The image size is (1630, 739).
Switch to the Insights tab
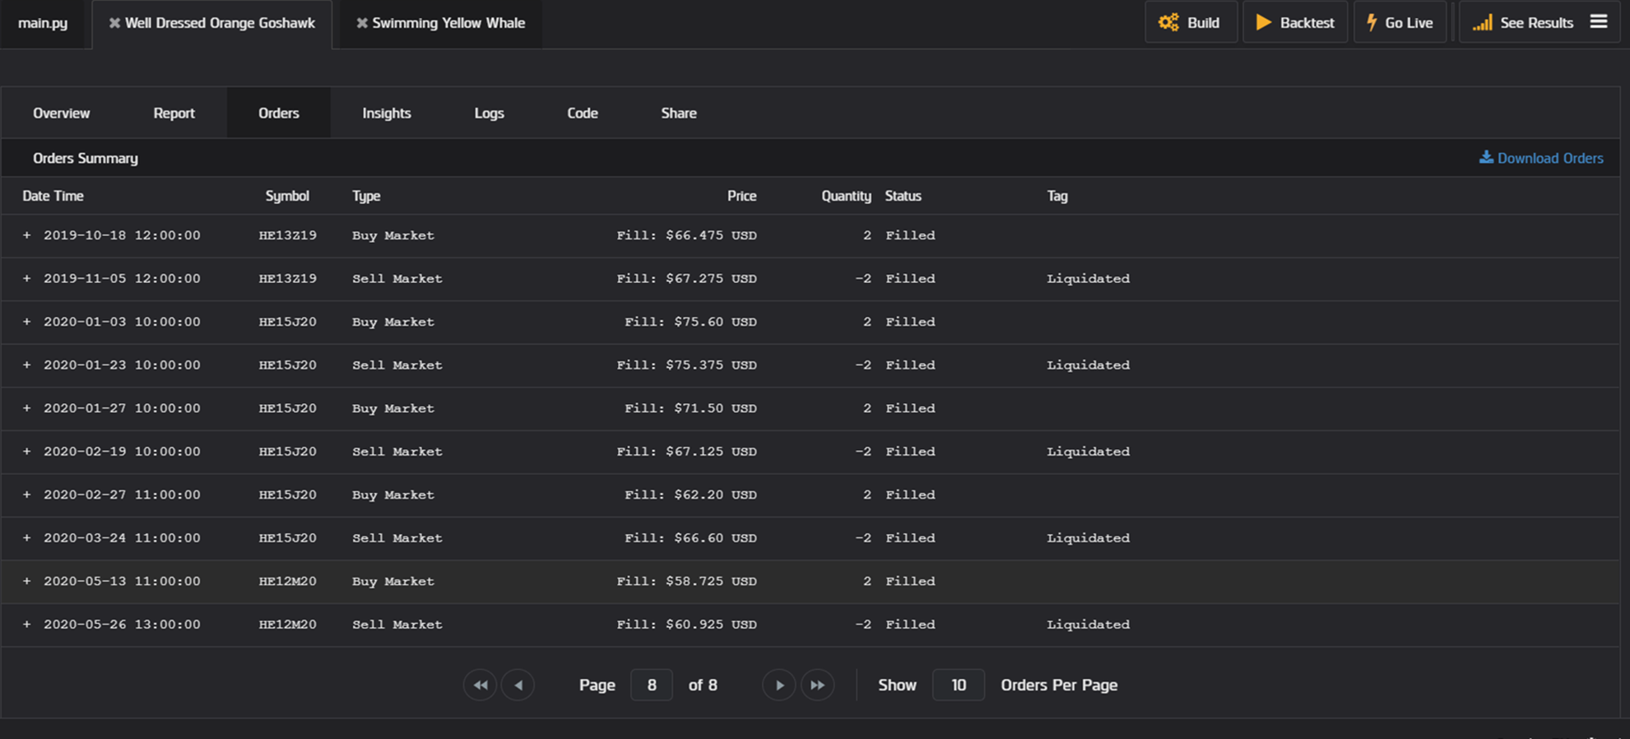tap(386, 114)
